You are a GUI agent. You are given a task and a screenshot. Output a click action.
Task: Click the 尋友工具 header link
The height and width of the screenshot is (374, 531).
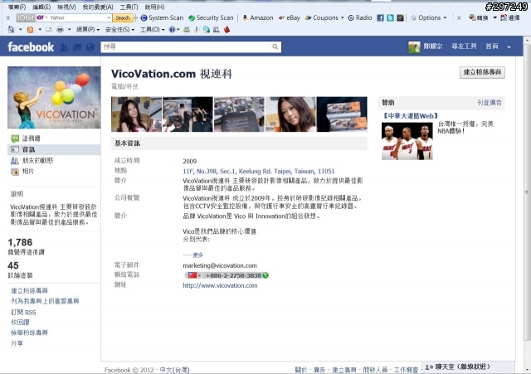point(464,46)
